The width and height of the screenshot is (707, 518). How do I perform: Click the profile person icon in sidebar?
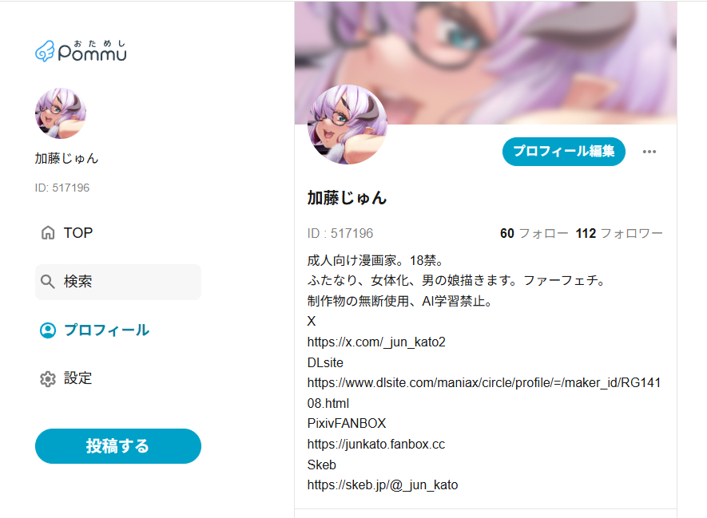48,330
